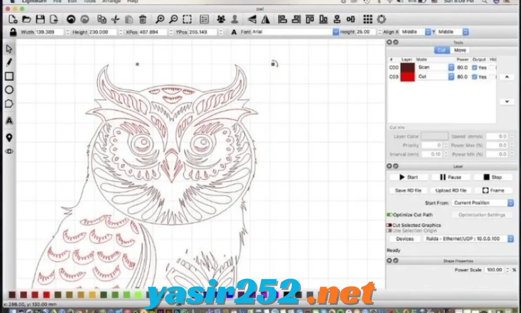Click the Frame button
Viewport: 521px width, 313px height.
coord(493,190)
